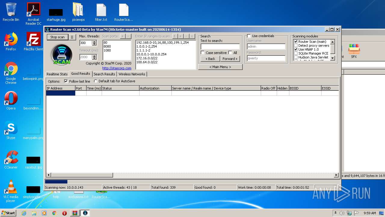Clear IP ranges with the x button
This screenshot has height=217, width=385.
coord(192,36)
